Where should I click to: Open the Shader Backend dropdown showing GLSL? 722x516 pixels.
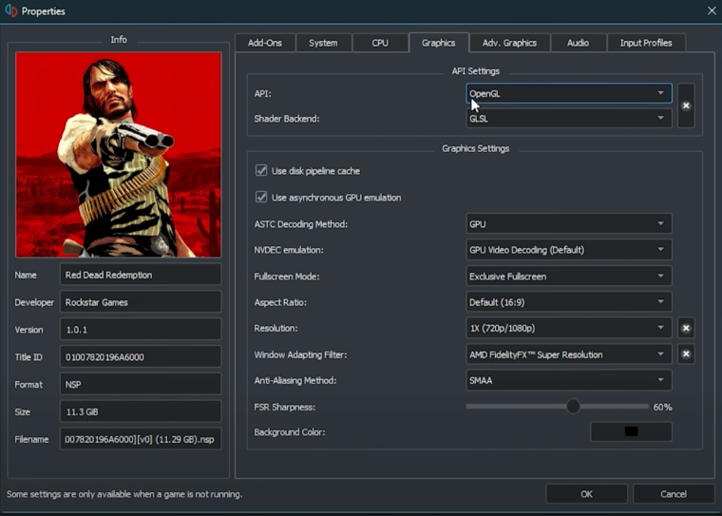(x=569, y=119)
